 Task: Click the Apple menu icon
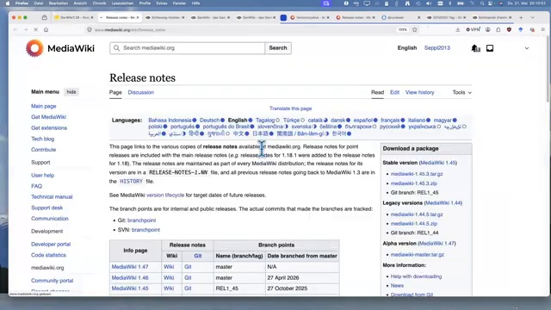click(x=8, y=3)
